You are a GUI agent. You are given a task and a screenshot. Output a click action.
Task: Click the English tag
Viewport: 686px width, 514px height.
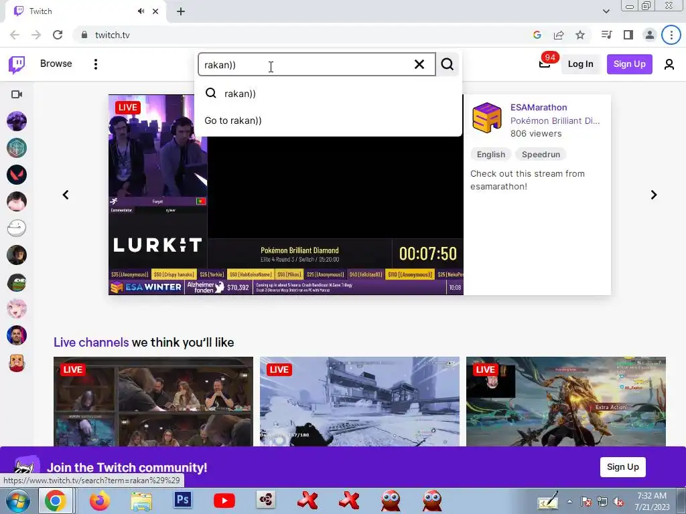(491, 155)
